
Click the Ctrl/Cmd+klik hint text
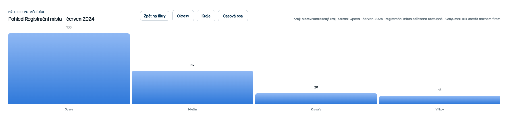click(473, 19)
